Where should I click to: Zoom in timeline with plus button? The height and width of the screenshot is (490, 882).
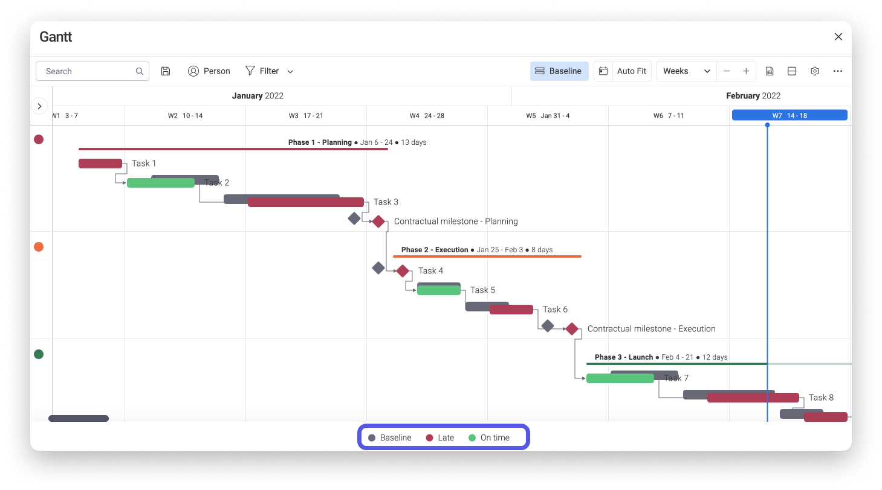[746, 71]
